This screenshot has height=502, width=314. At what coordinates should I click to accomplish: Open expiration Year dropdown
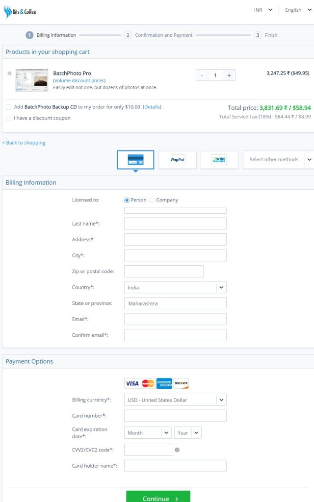[188, 433]
